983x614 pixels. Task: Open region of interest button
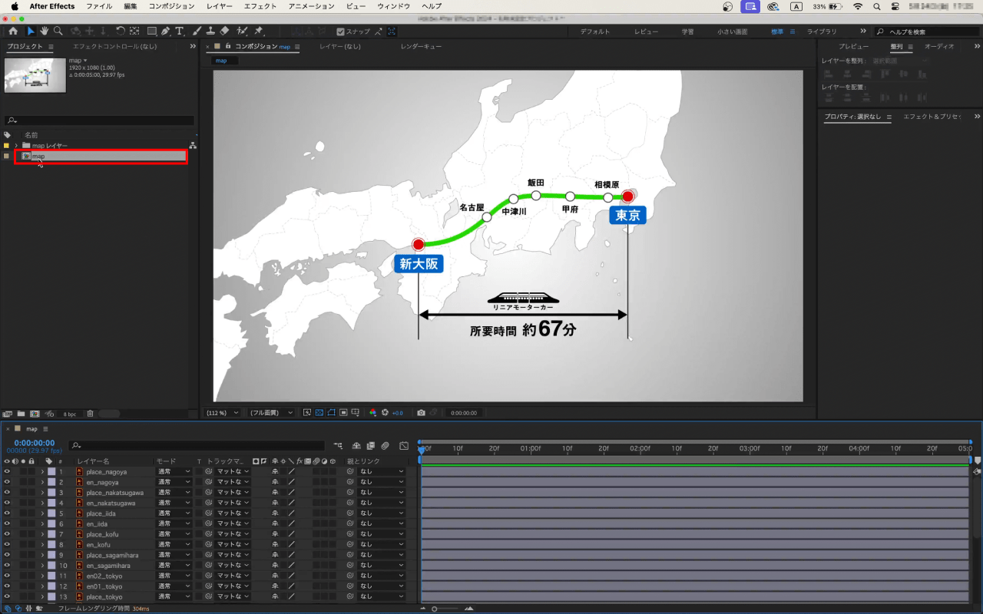(x=344, y=413)
